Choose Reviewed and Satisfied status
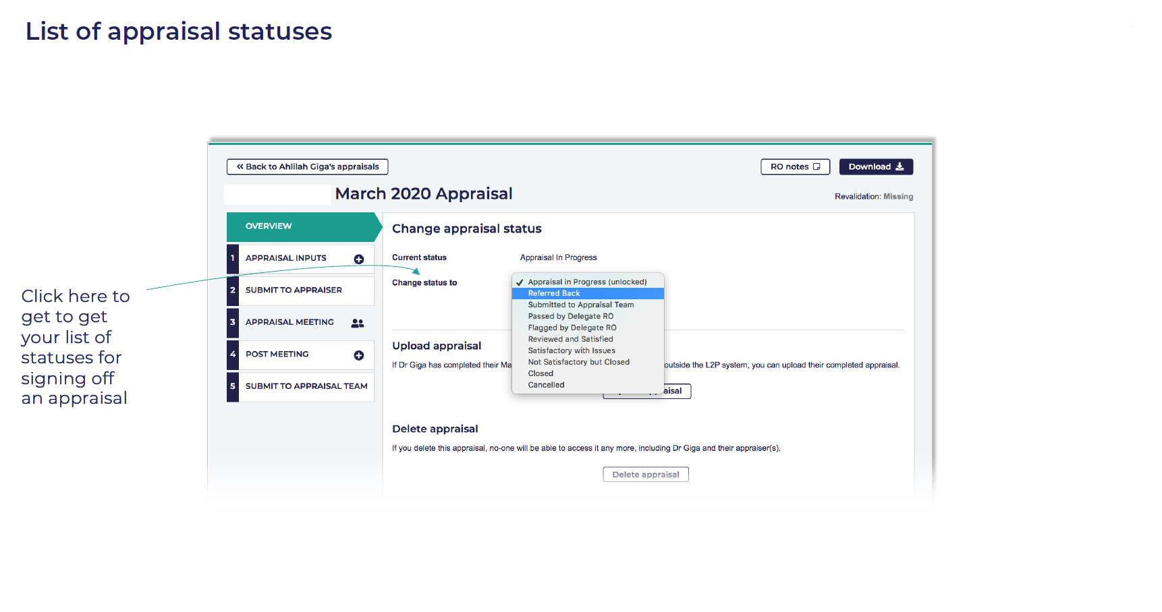Viewport: 1162px width, 612px height. pyautogui.click(x=570, y=339)
